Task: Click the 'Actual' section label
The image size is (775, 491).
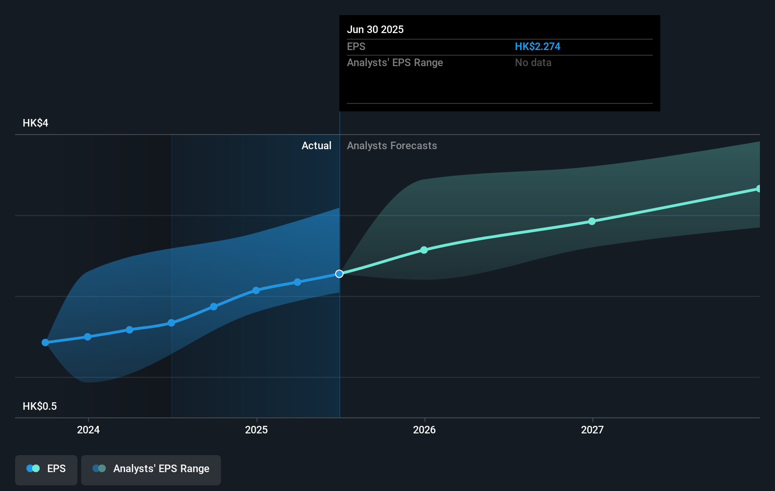Action: coord(316,145)
